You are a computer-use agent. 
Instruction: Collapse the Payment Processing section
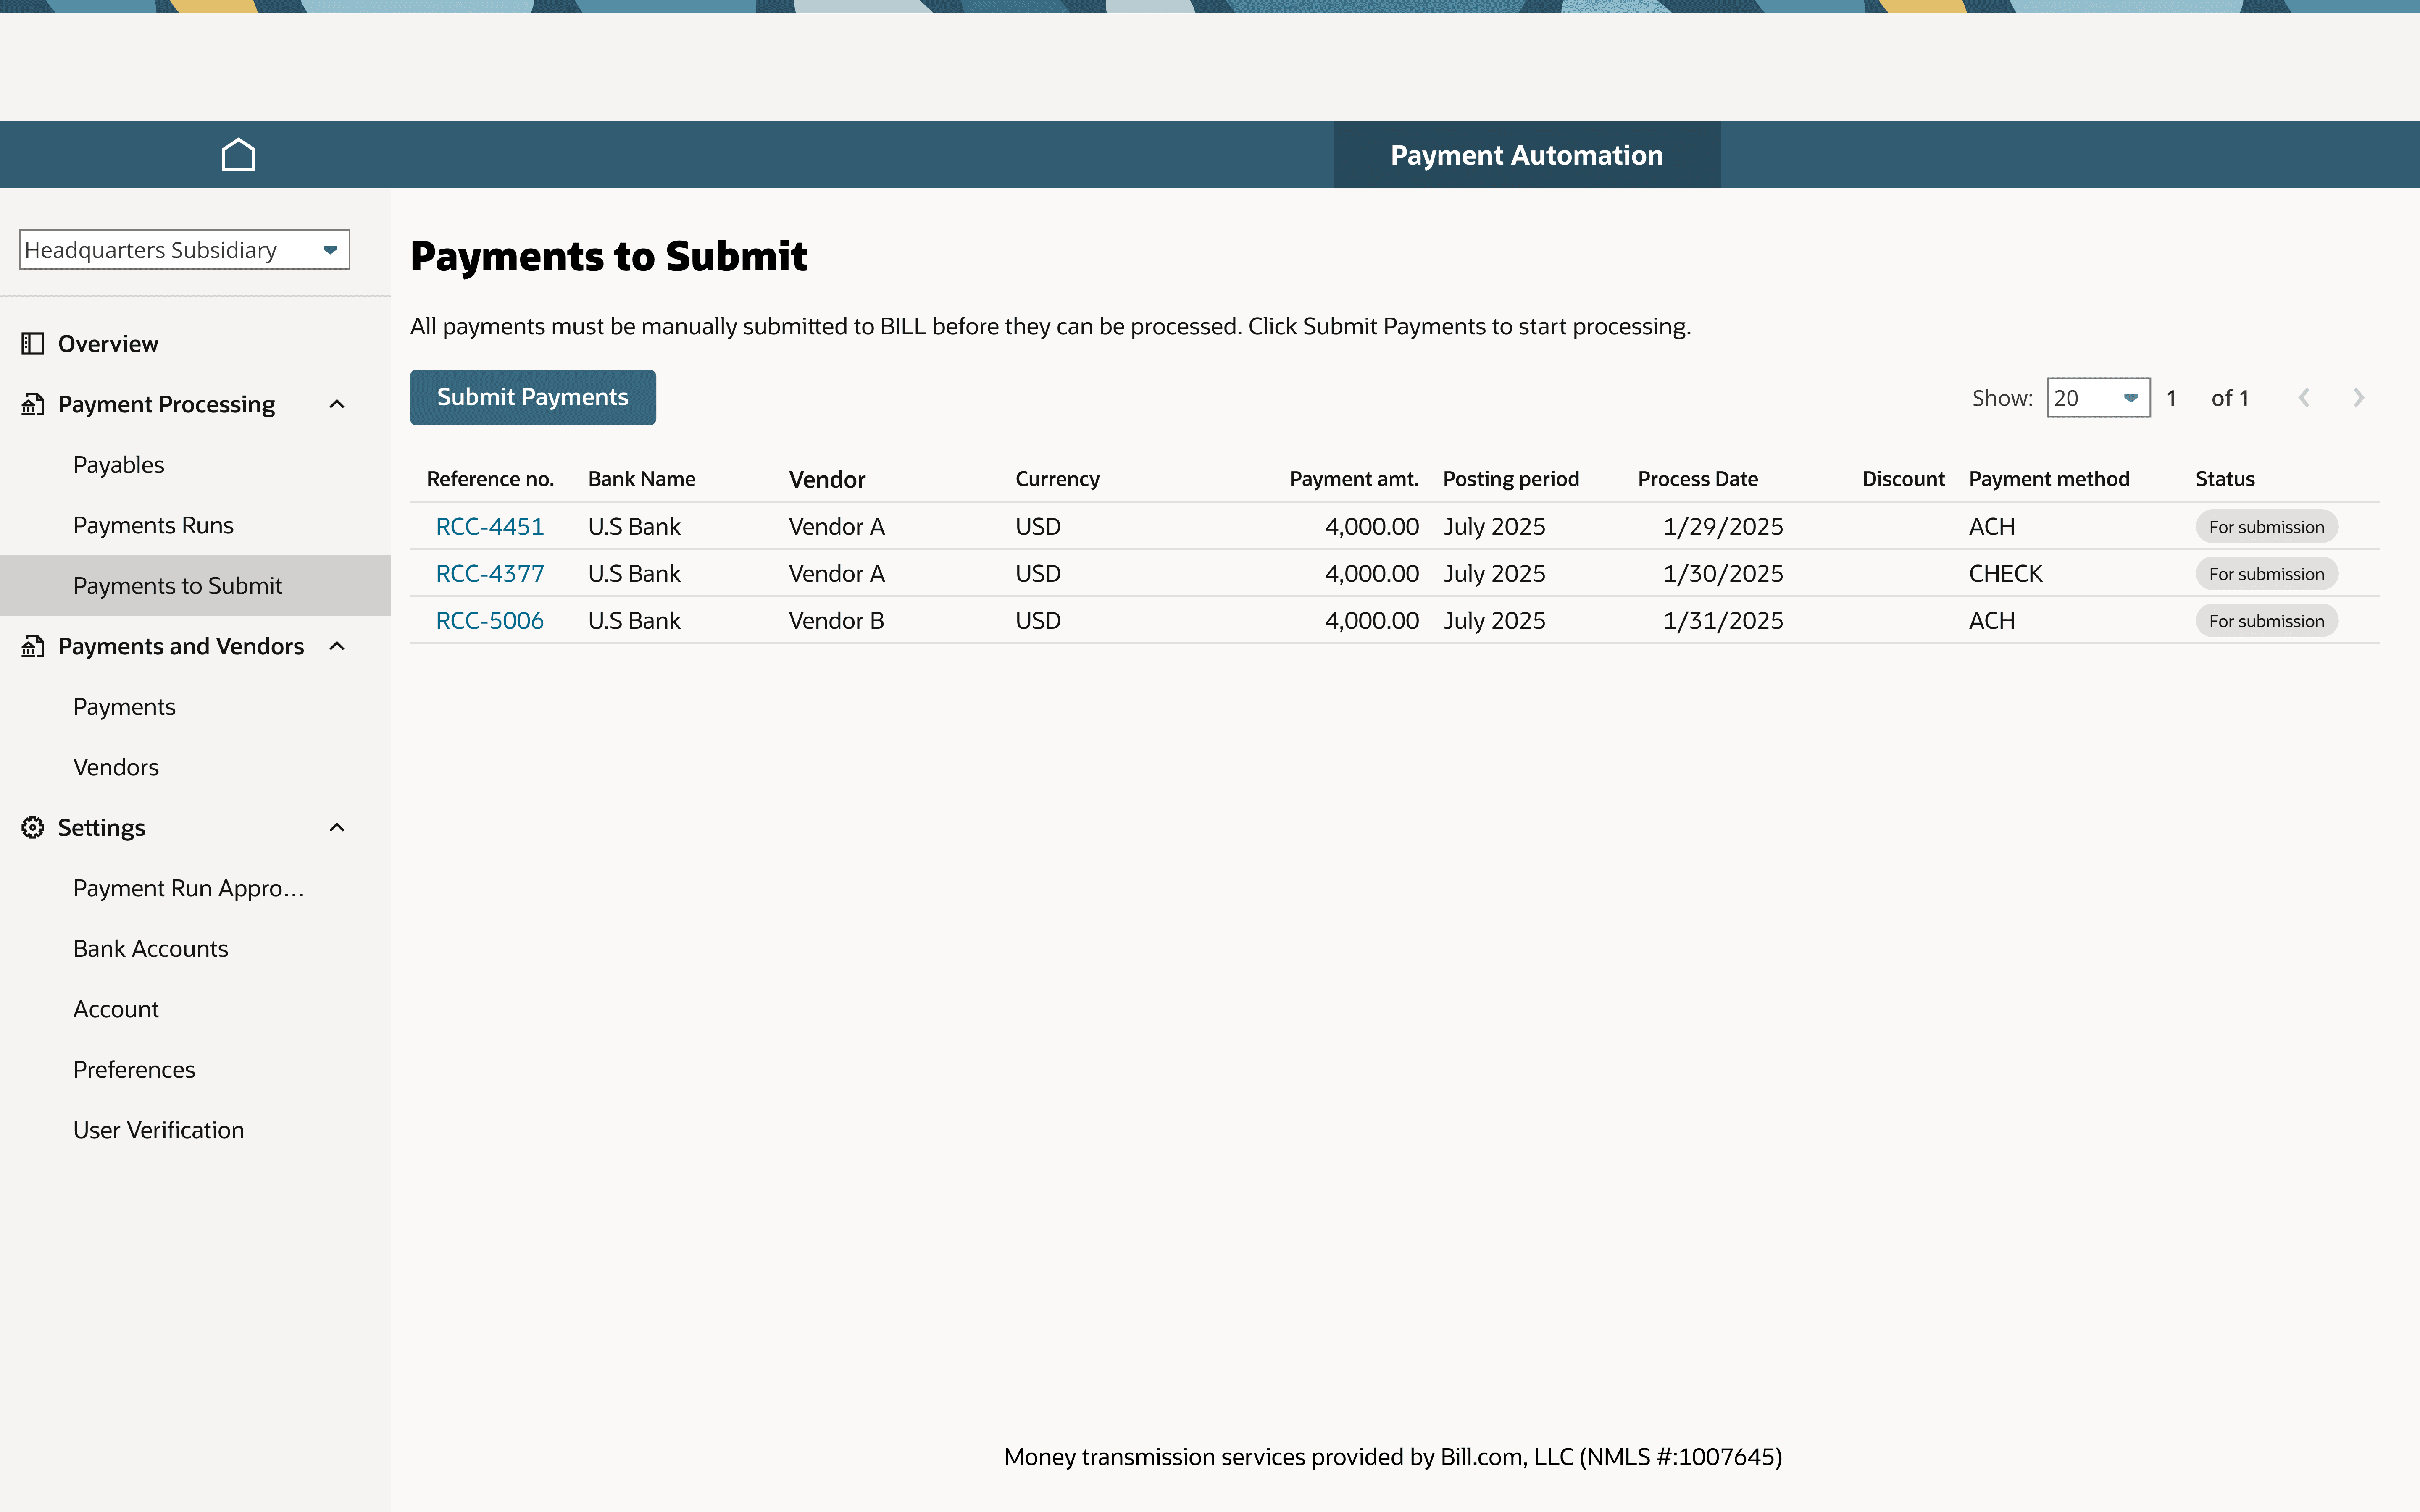point(337,404)
